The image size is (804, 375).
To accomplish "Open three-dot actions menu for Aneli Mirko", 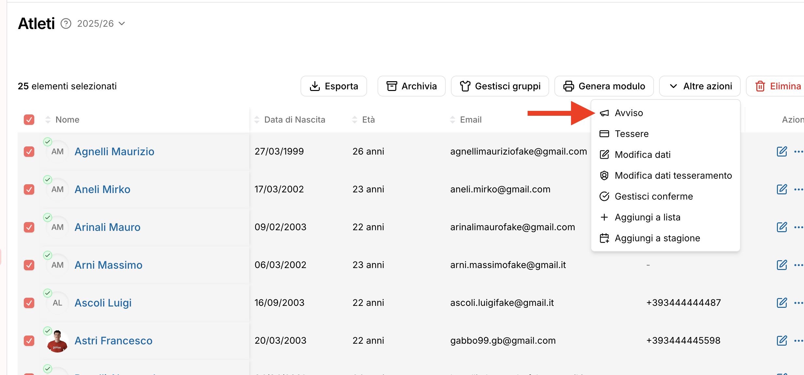I will click(x=798, y=189).
